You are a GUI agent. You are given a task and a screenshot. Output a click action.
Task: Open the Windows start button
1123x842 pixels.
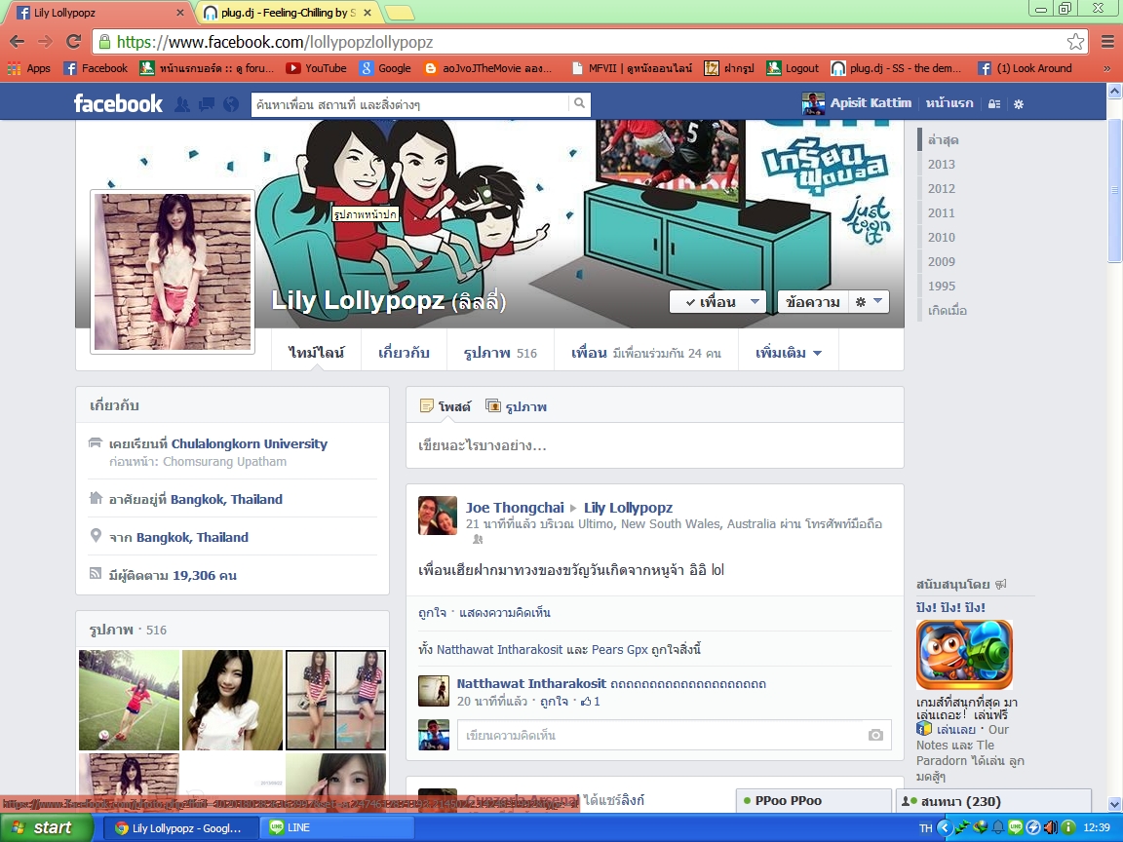(47, 827)
